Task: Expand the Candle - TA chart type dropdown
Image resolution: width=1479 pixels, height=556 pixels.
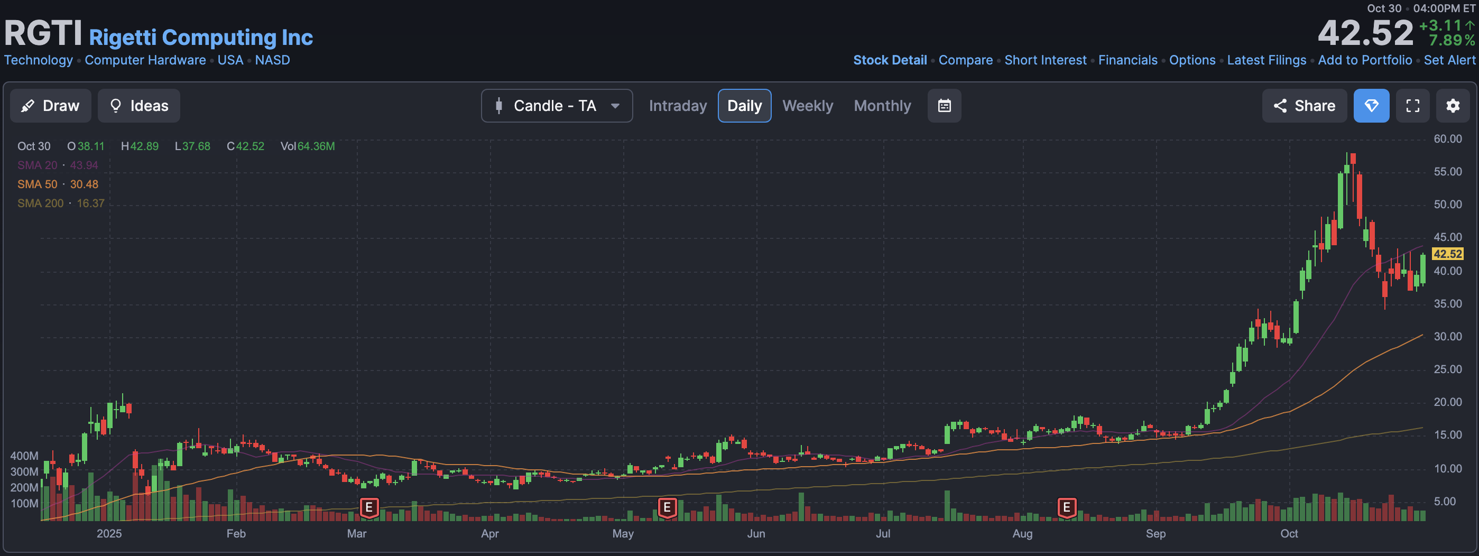Action: pos(557,106)
